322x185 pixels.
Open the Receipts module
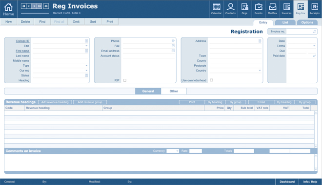click(x=315, y=9)
